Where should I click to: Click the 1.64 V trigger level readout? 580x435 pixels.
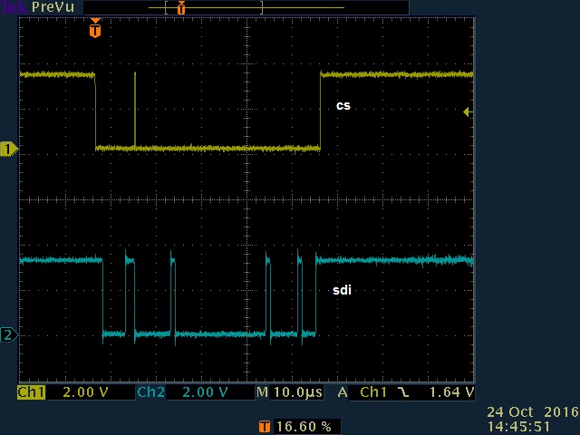coord(451,392)
